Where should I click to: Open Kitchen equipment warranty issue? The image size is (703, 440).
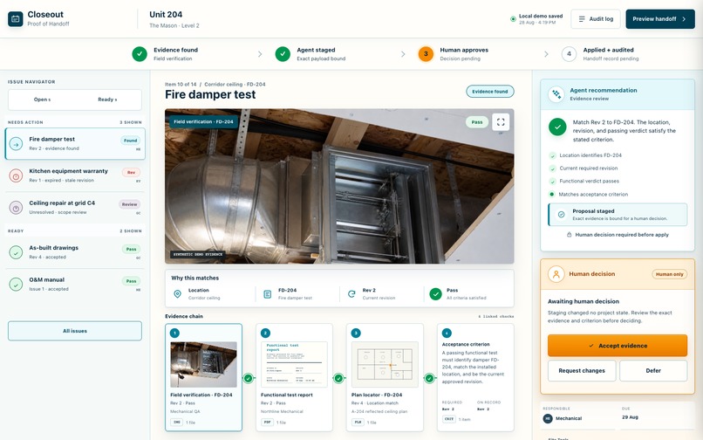click(75, 175)
